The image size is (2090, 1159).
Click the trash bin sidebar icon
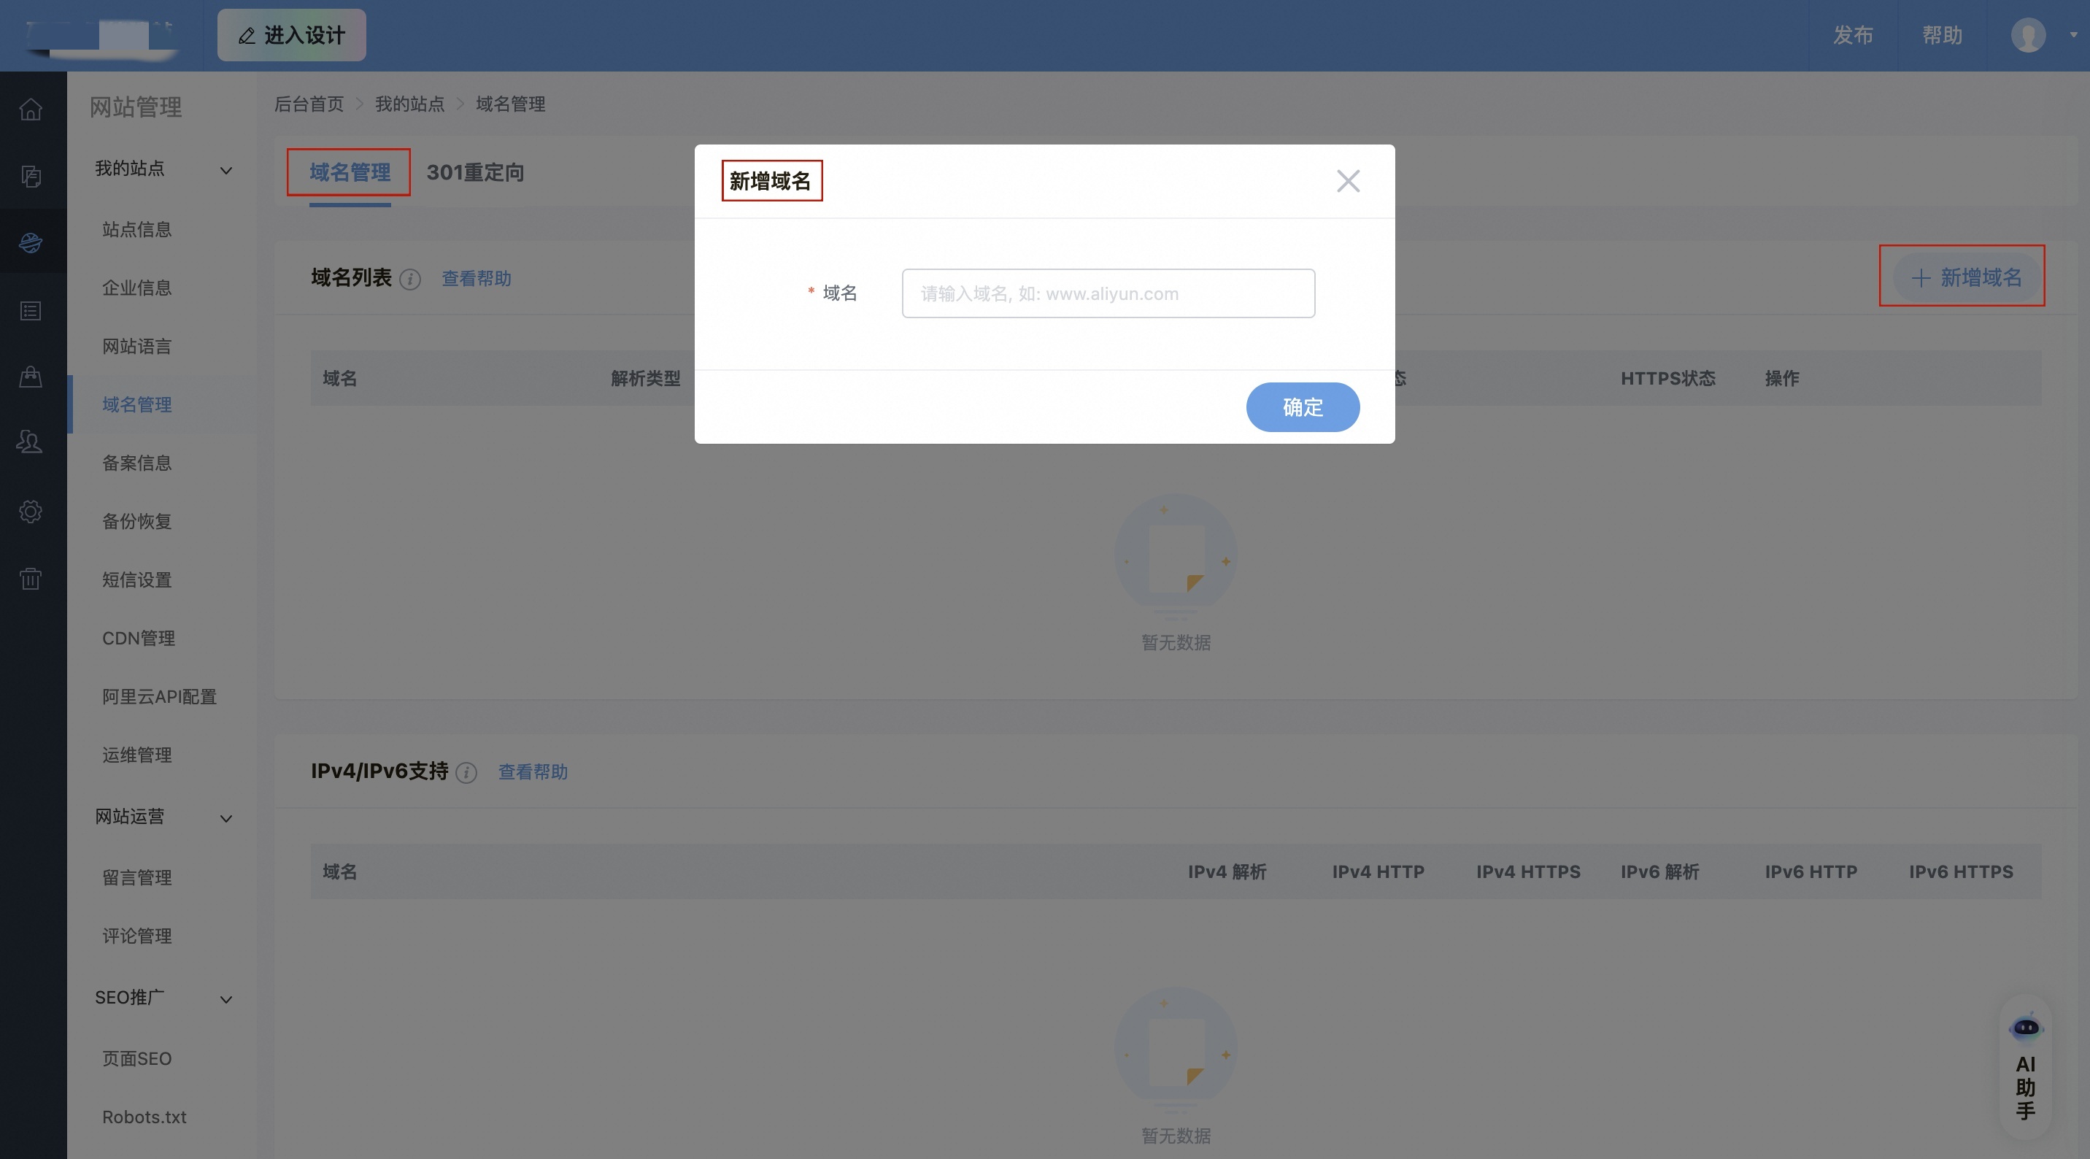point(31,579)
